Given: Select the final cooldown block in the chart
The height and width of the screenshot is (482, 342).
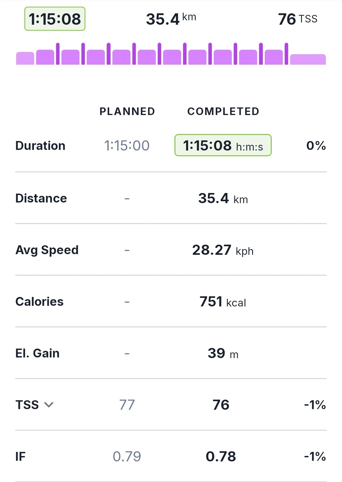Looking at the screenshot, I should (x=308, y=59).
